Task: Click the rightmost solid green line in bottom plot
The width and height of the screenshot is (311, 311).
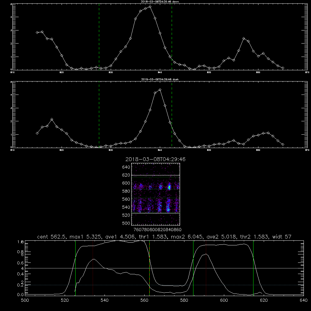Action: coord(253,268)
